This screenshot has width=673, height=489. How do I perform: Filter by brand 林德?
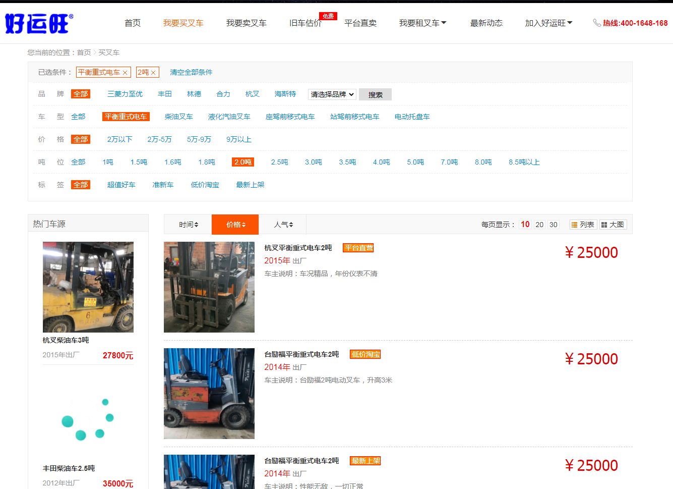pos(194,94)
